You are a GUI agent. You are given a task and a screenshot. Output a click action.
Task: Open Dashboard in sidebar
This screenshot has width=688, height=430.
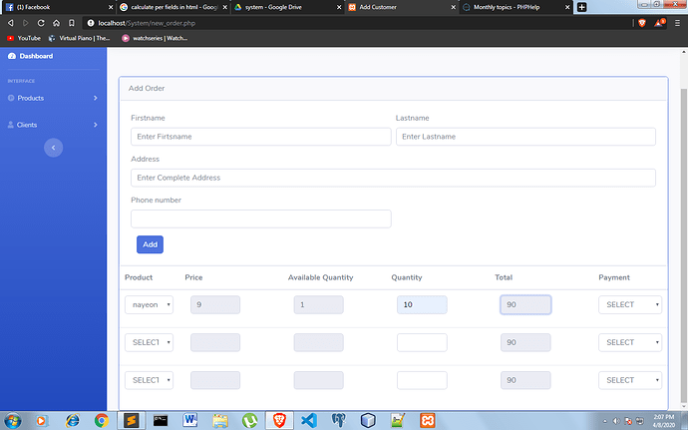31,56
